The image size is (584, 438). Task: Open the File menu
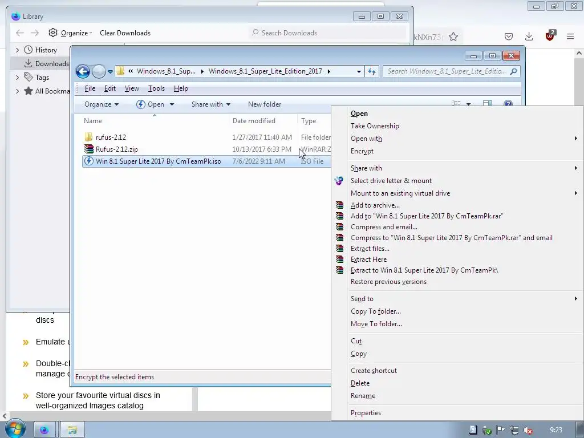point(90,88)
